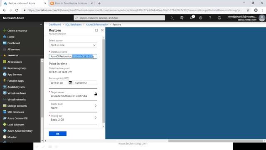
Task: Click the All resources grid icon
Action: [x=5, y=62]
